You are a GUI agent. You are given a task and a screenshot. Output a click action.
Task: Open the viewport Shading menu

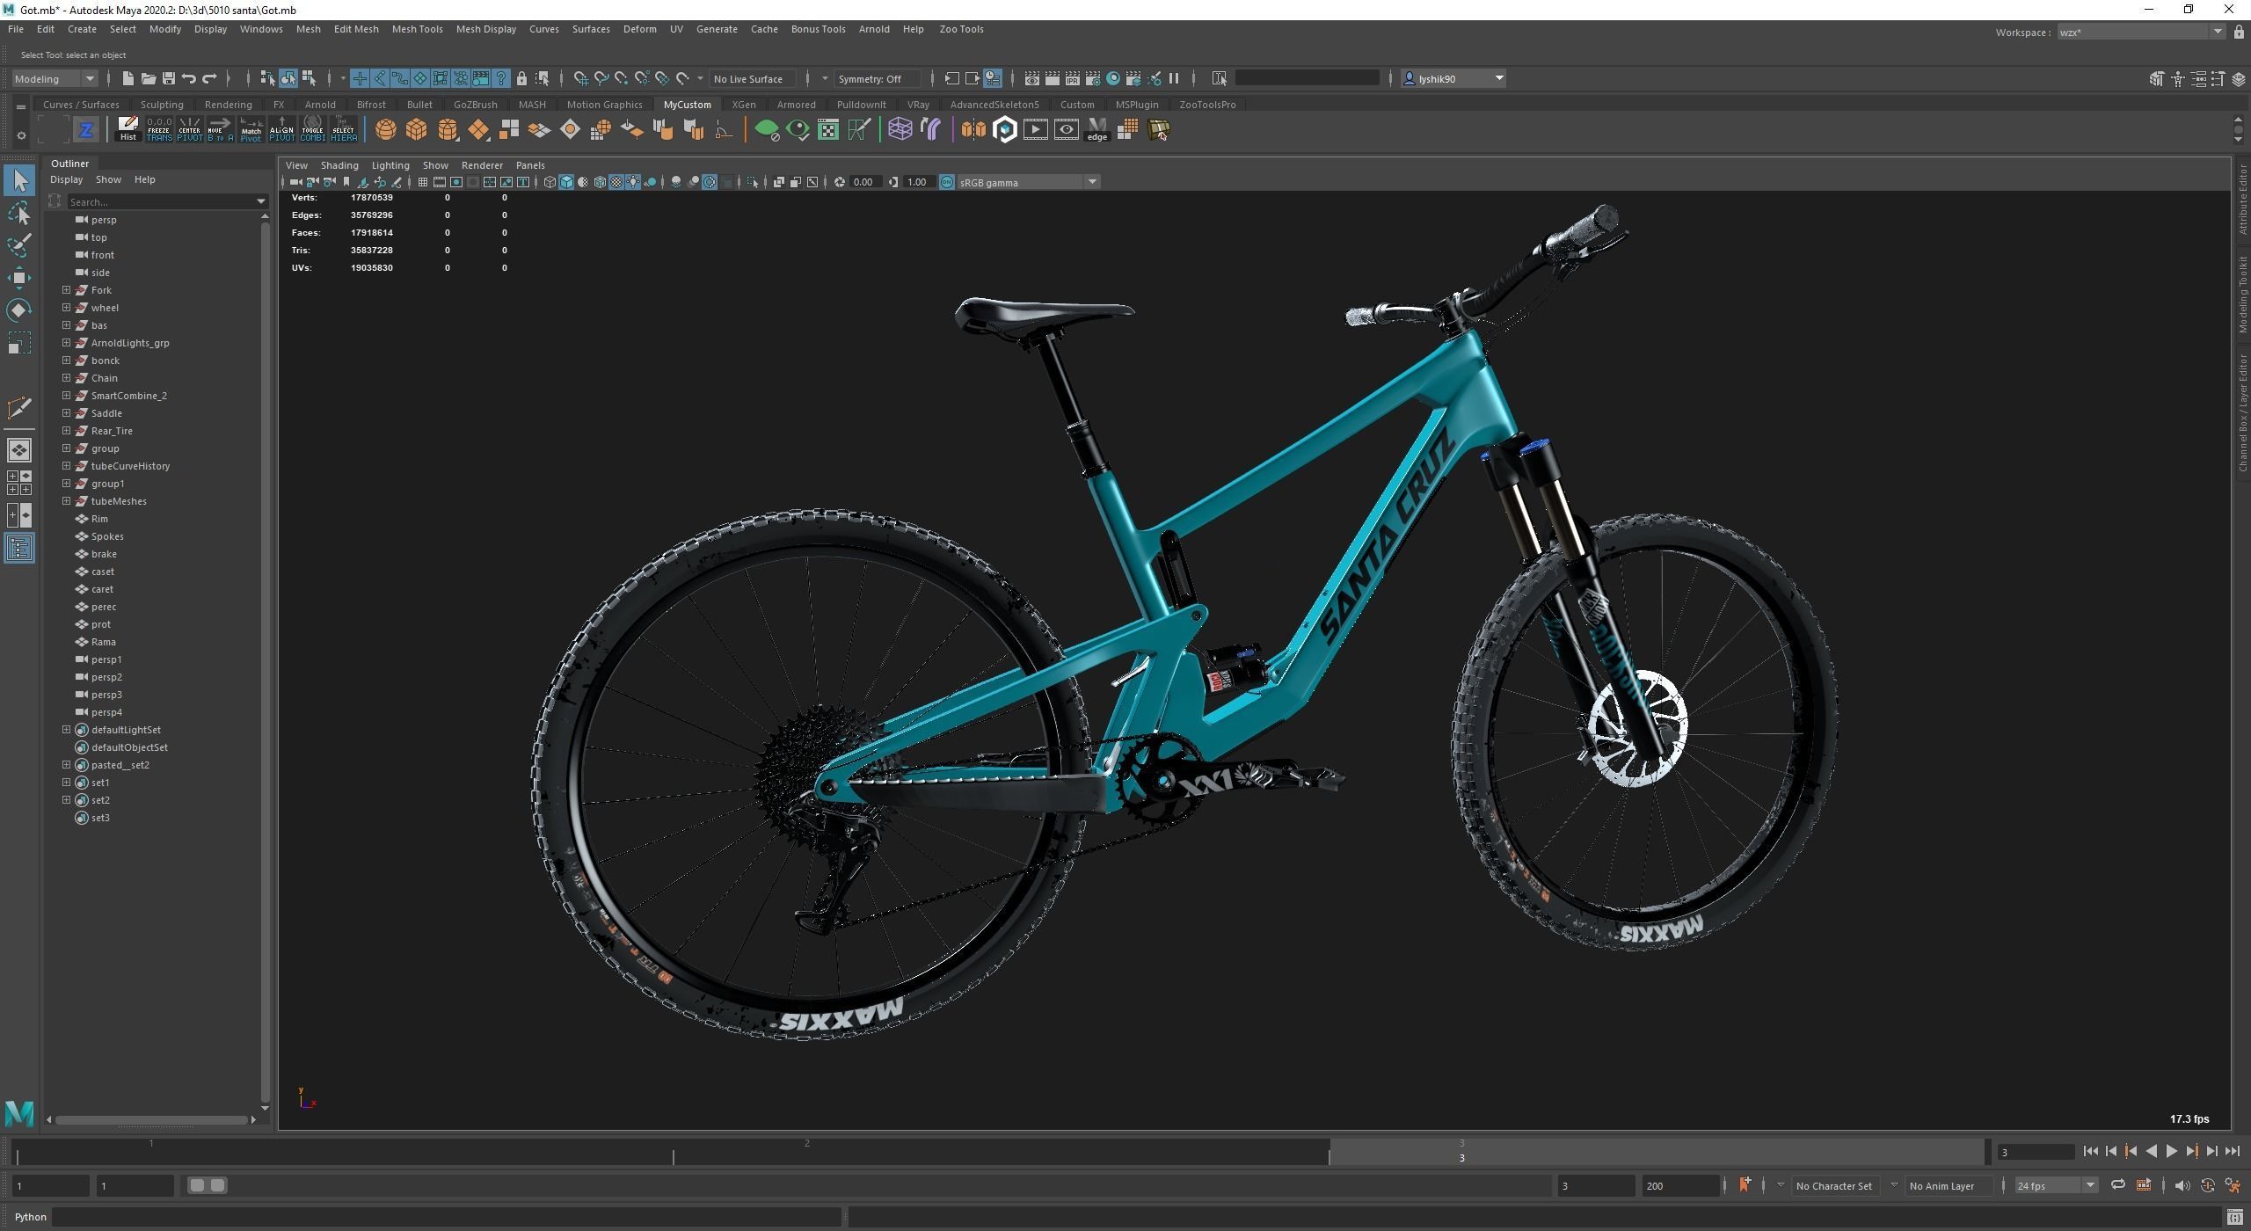339,165
